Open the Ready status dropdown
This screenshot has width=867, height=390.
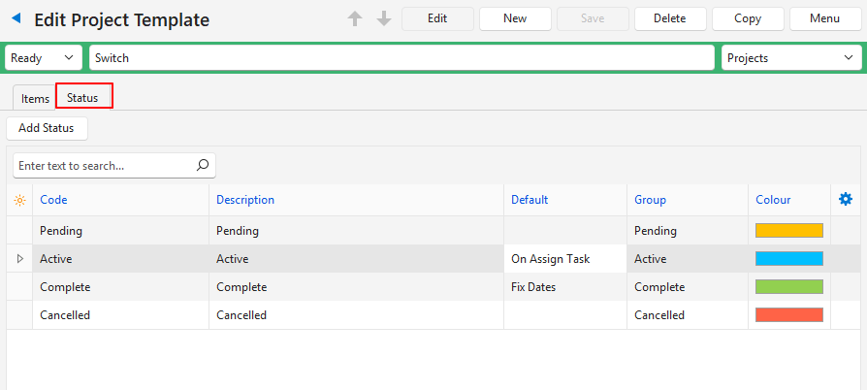coord(44,57)
